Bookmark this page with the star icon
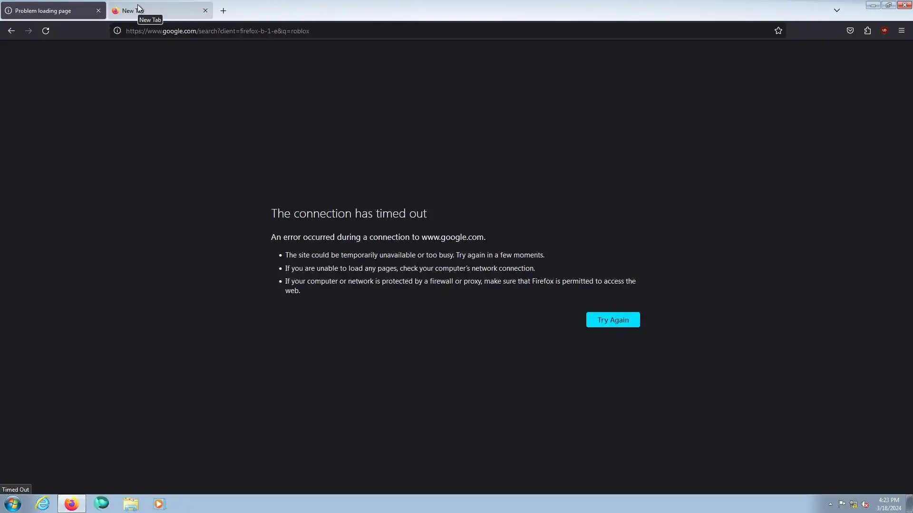The height and width of the screenshot is (513, 913). tap(778, 31)
